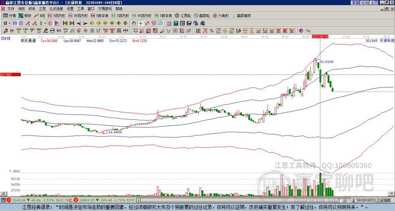Screen dimensions: 395x211
Task: Click the yin-yang taiji icon
Action: tap(301, 31)
